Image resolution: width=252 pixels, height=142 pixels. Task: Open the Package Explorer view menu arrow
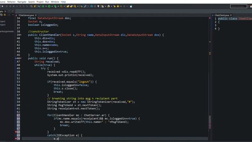[13, 15]
